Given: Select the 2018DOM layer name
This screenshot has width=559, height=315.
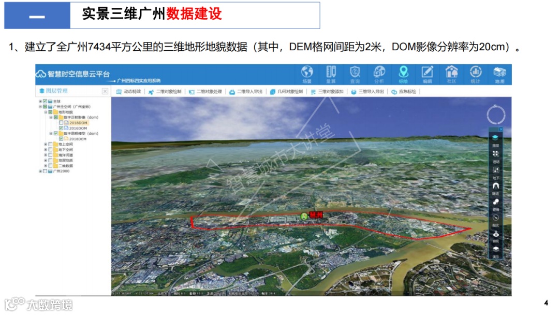Looking at the screenshot, I should tap(78, 123).
